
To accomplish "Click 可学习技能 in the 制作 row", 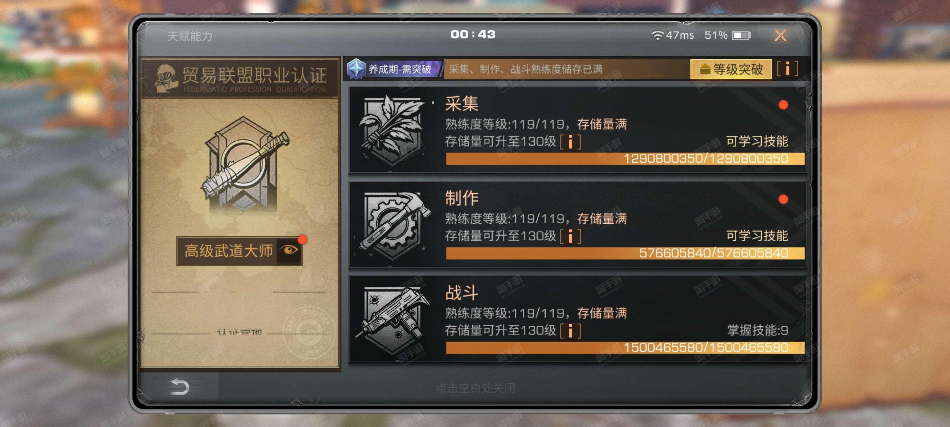I will click(x=757, y=236).
